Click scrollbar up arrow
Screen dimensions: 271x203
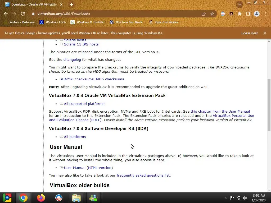(x=269, y=41)
